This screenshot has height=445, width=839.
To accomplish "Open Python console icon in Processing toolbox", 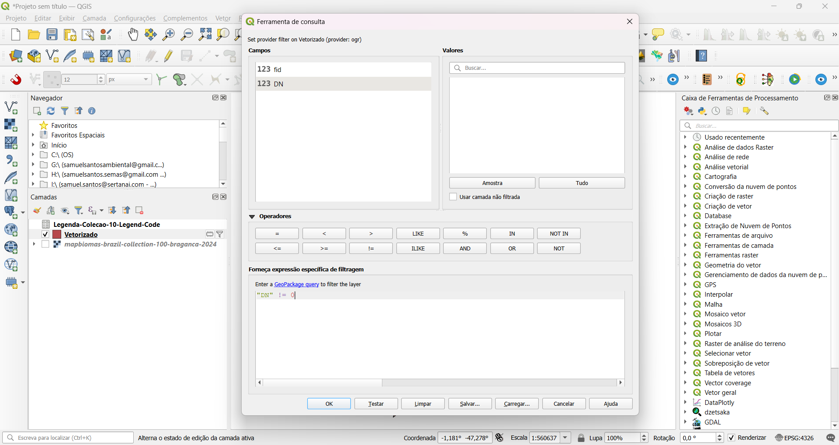I will click(702, 111).
